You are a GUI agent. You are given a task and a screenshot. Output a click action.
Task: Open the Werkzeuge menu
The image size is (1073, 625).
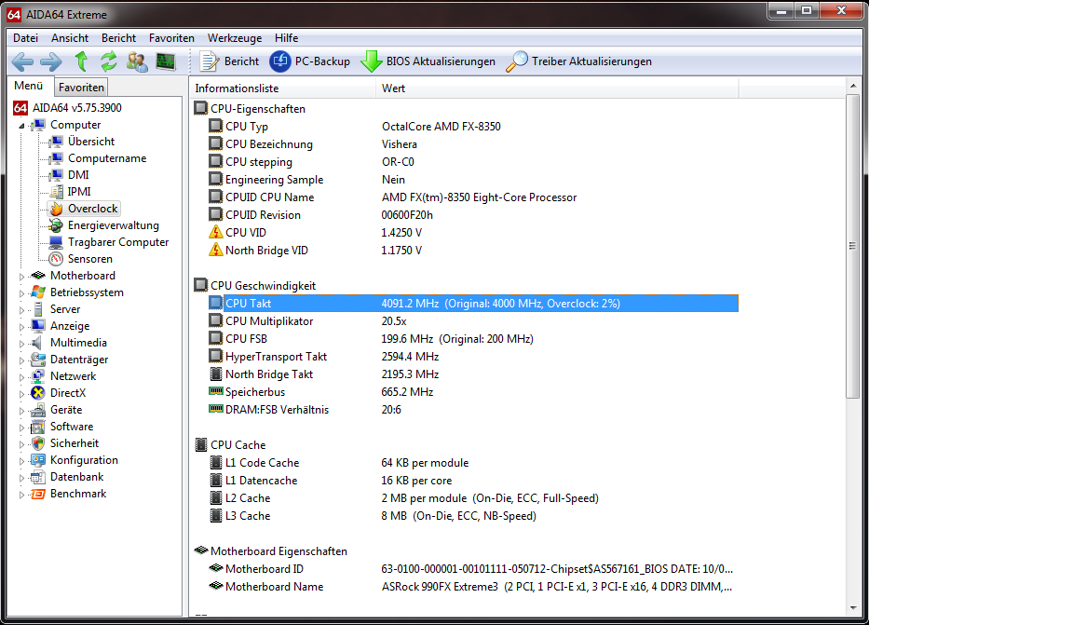235,38
